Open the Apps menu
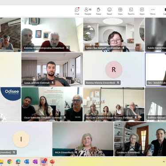Viewport: 166px width, 166px height. pos(142,11)
